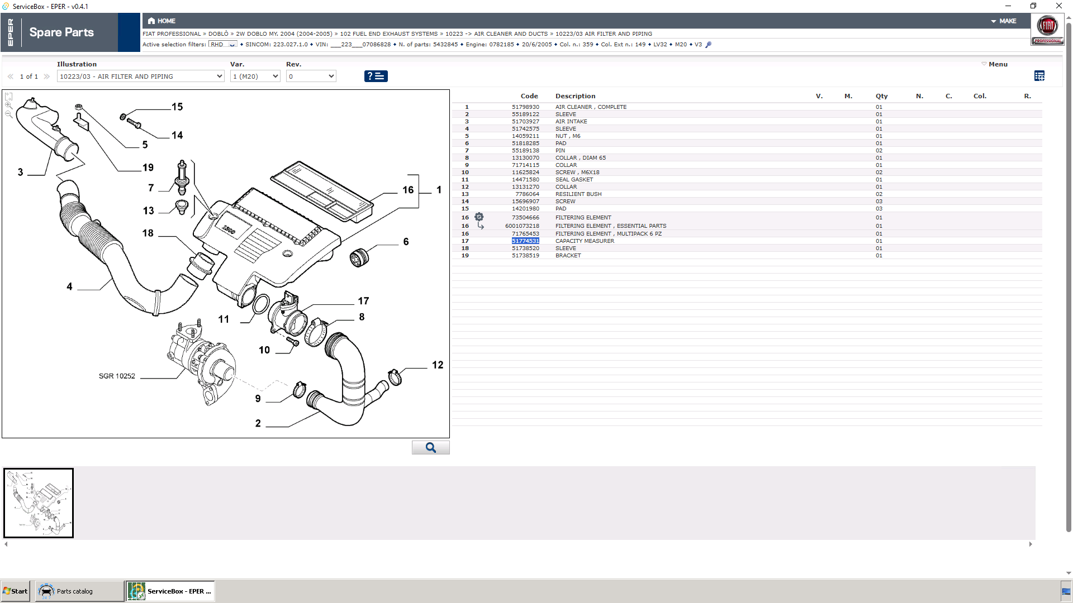Select part code 14059211
Image resolution: width=1073 pixels, height=603 pixels.
tap(525, 136)
